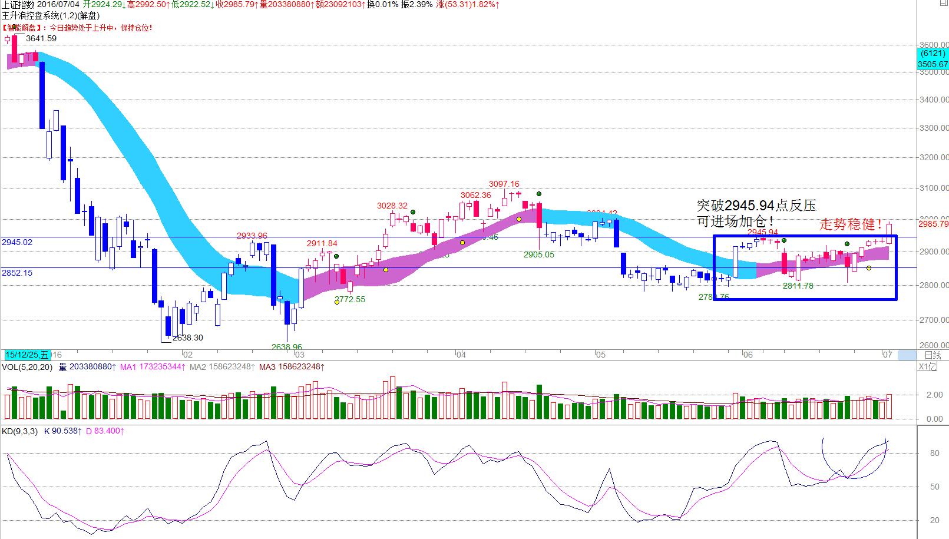
Task: Click the 06 month marker on time axis
Action: click(x=748, y=355)
